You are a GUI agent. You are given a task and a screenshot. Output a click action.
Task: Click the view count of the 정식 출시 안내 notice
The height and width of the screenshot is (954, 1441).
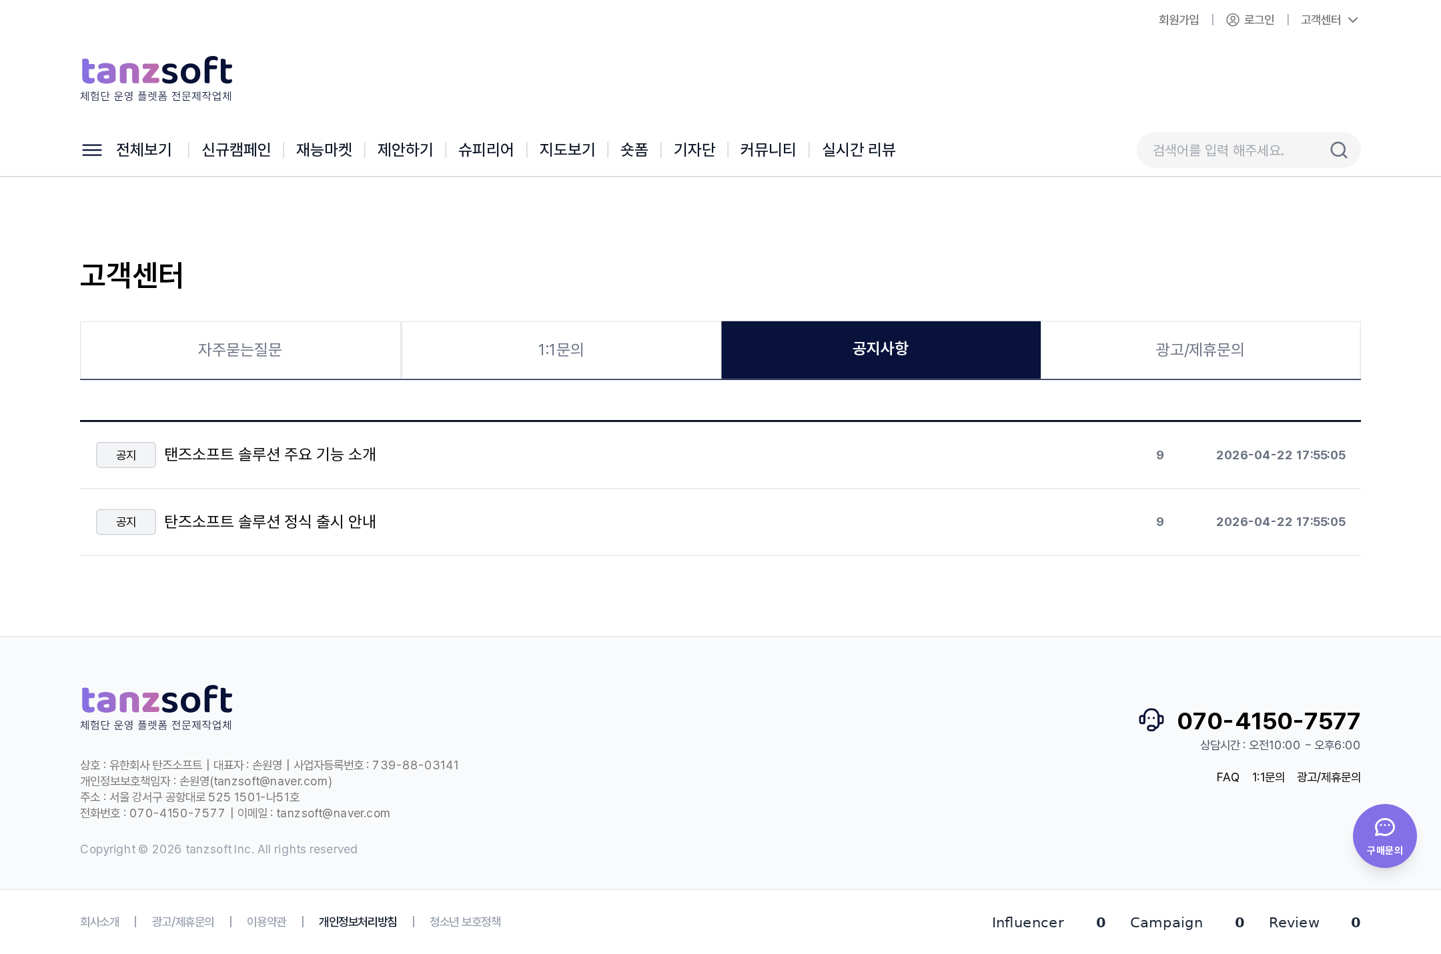tap(1159, 521)
